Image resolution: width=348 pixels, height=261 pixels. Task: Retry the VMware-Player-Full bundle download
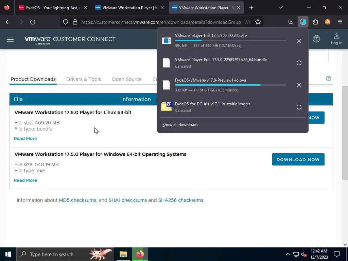(299, 63)
